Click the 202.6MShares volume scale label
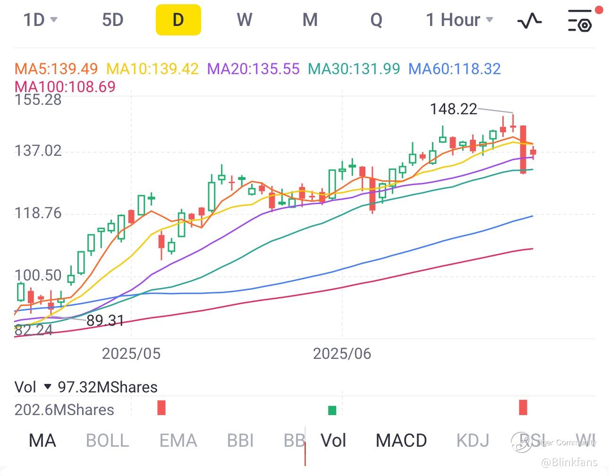Viewport: 609px width, 476px height. (64, 409)
